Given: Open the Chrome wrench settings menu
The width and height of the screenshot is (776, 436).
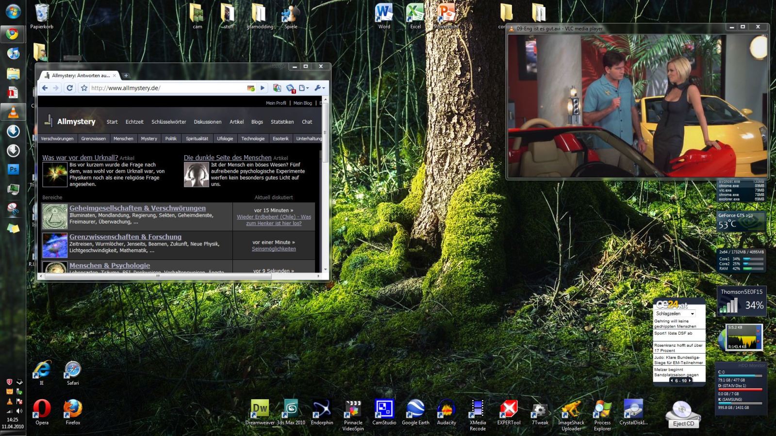Looking at the screenshot, I should [319, 88].
